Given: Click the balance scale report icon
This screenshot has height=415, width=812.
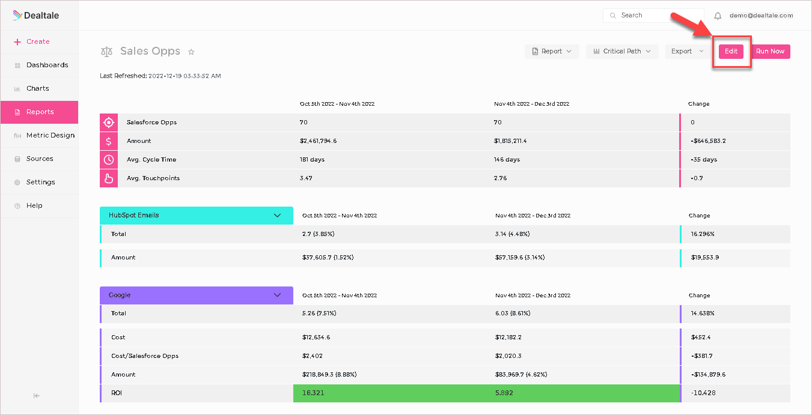Looking at the screenshot, I should (107, 52).
